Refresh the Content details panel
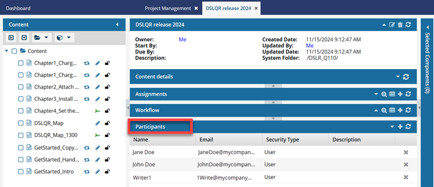This screenshot has width=434, height=187. click(406, 77)
